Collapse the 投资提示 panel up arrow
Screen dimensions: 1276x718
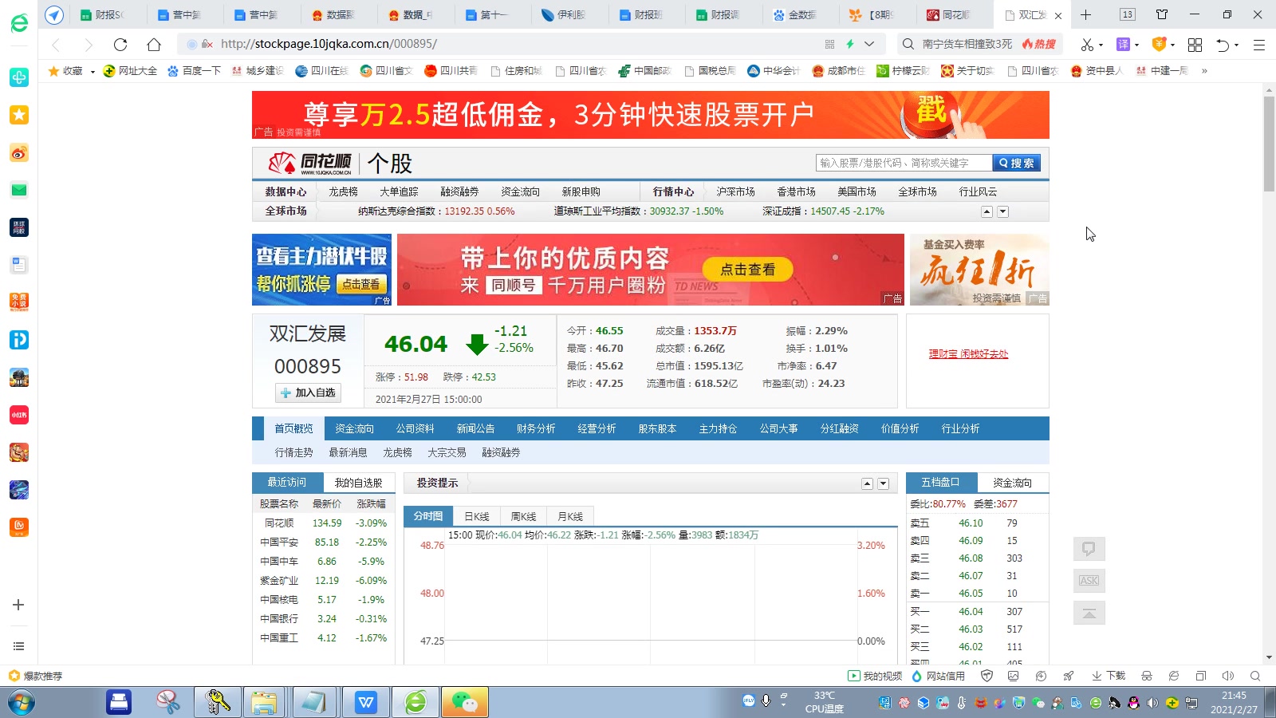point(867,483)
